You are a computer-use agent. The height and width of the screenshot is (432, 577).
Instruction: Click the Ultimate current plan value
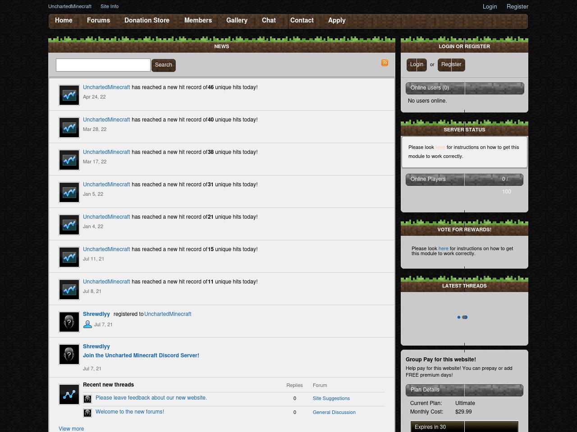coord(465,403)
